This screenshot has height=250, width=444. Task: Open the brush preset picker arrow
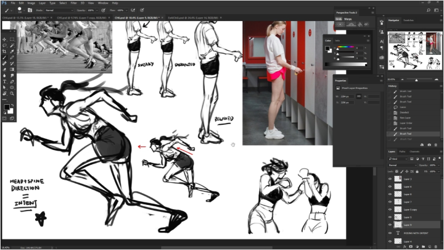point(24,10)
